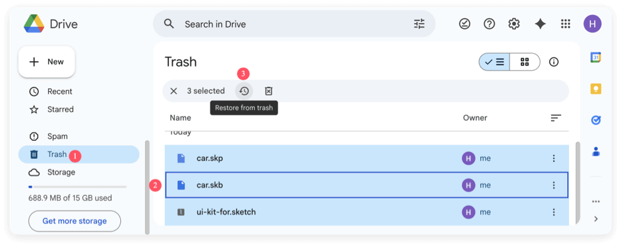Click the ui-kit-for.sketch archive icon
621x246 pixels.
(x=181, y=212)
